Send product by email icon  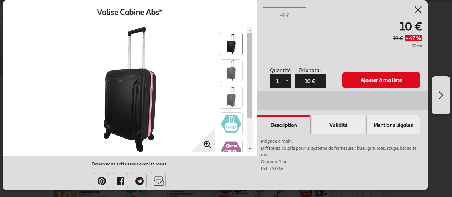[x=158, y=181]
